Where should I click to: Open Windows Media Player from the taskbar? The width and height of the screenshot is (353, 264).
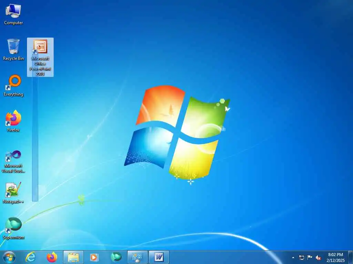tap(94, 257)
